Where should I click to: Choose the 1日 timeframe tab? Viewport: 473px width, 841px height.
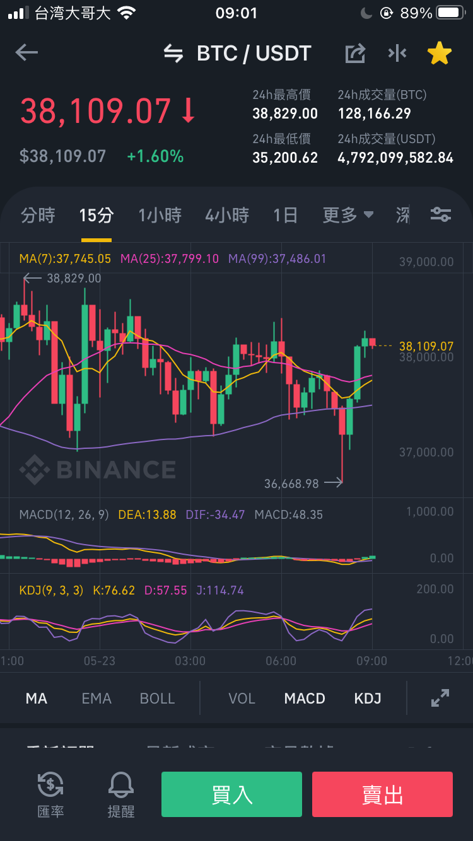click(x=285, y=215)
